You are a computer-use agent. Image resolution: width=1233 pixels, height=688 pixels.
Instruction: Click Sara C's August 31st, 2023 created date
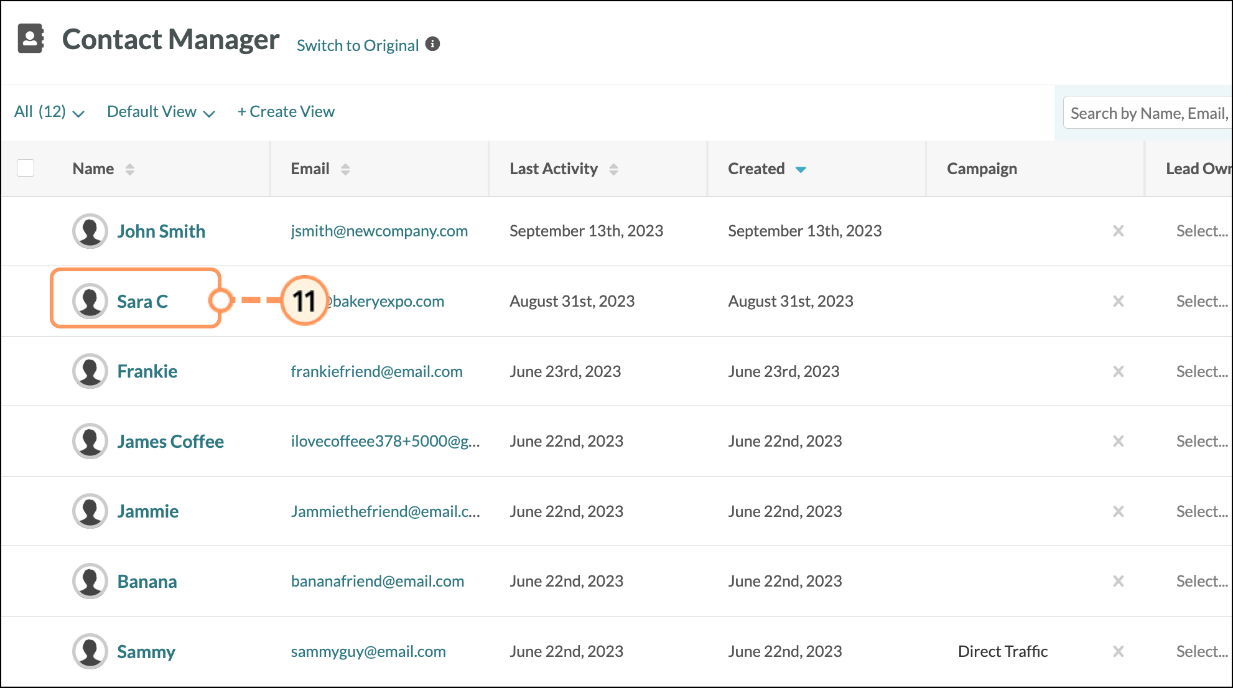791,301
